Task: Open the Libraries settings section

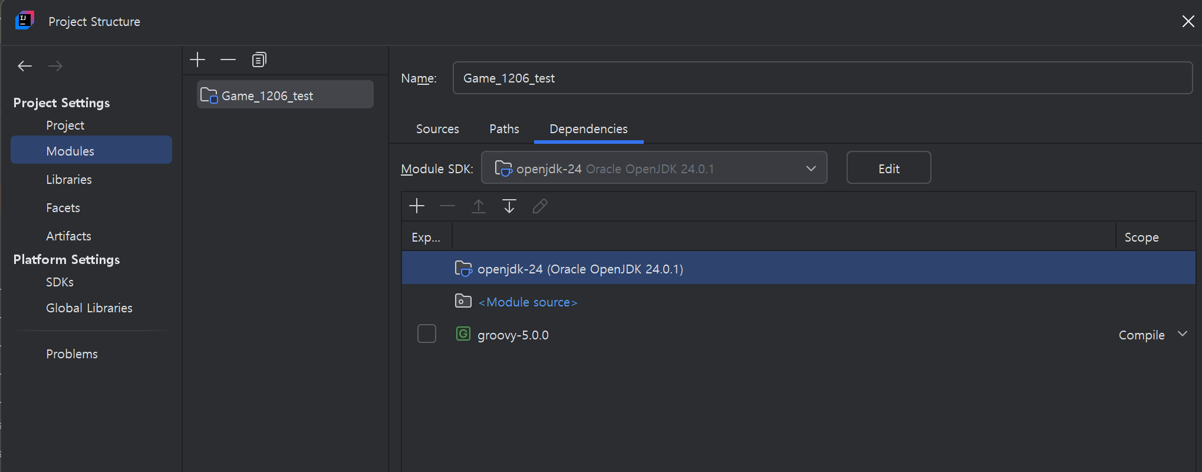Action: tap(69, 180)
